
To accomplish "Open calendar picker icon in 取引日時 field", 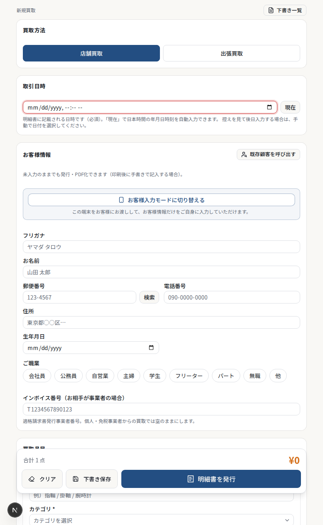I will point(269,107).
